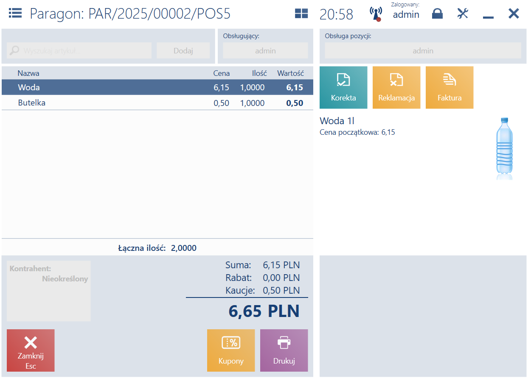Image resolution: width=531 pixels, height=378 pixels.
Task: Open the Obsługujący admin field
Action: tap(266, 50)
